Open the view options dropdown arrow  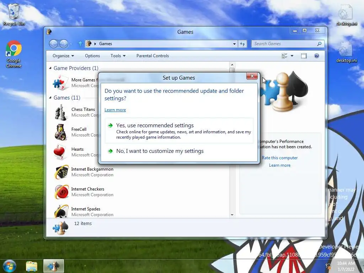coord(292,56)
